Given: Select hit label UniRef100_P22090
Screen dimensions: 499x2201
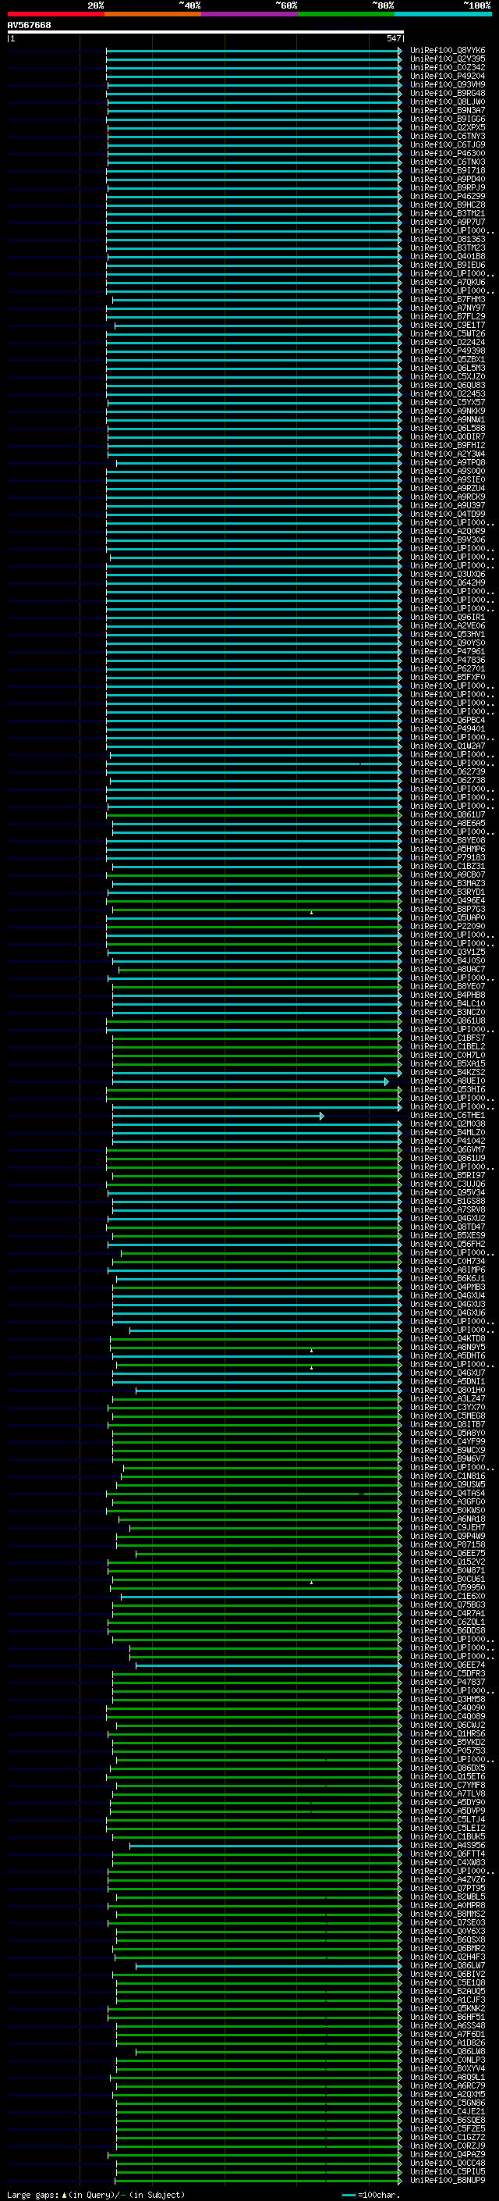Looking at the screenshot, I should tap(448, 926).
